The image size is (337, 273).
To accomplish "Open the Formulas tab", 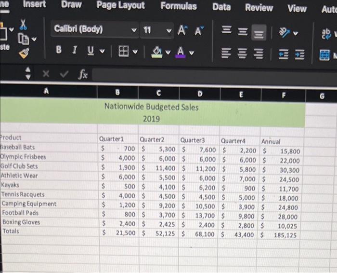I will (179, 6).
